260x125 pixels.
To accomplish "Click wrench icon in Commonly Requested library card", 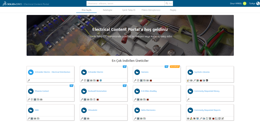I will point(188,99).
